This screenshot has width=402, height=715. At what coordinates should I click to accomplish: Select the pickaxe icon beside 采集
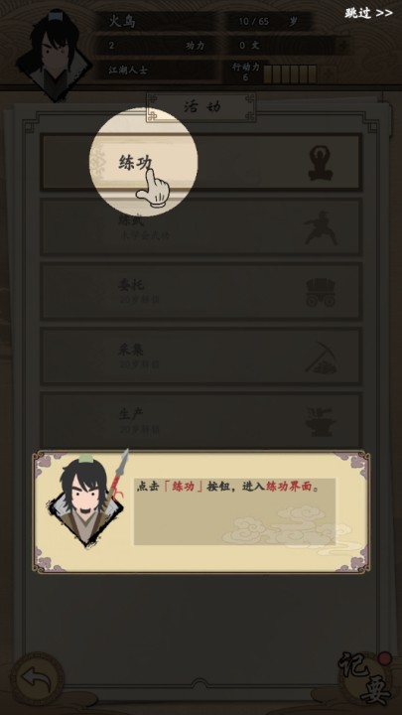pyautogui.click(x=321, y=357)
